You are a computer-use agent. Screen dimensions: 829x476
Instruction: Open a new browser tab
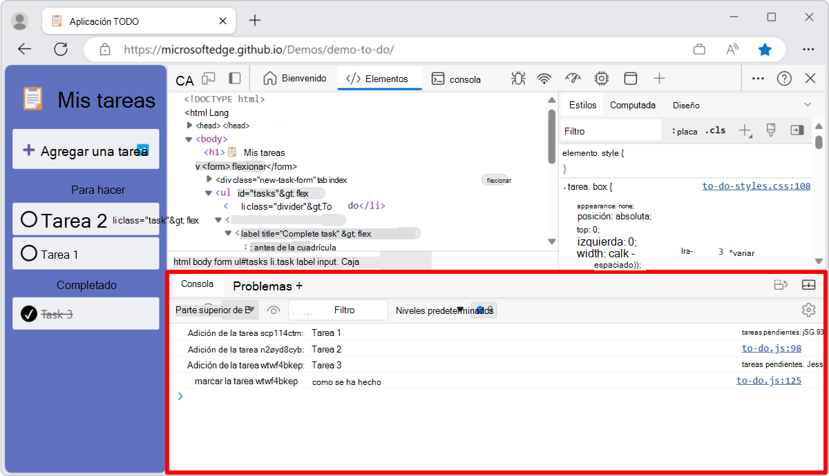click(255, 21)
